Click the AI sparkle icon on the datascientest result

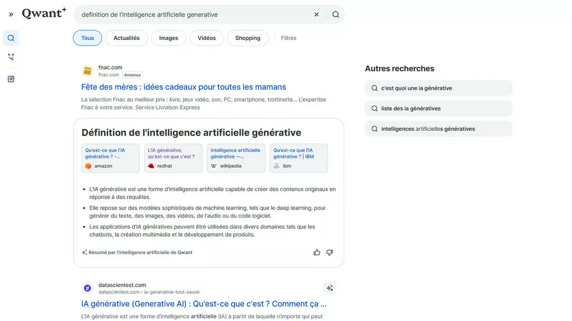(329, 288)
